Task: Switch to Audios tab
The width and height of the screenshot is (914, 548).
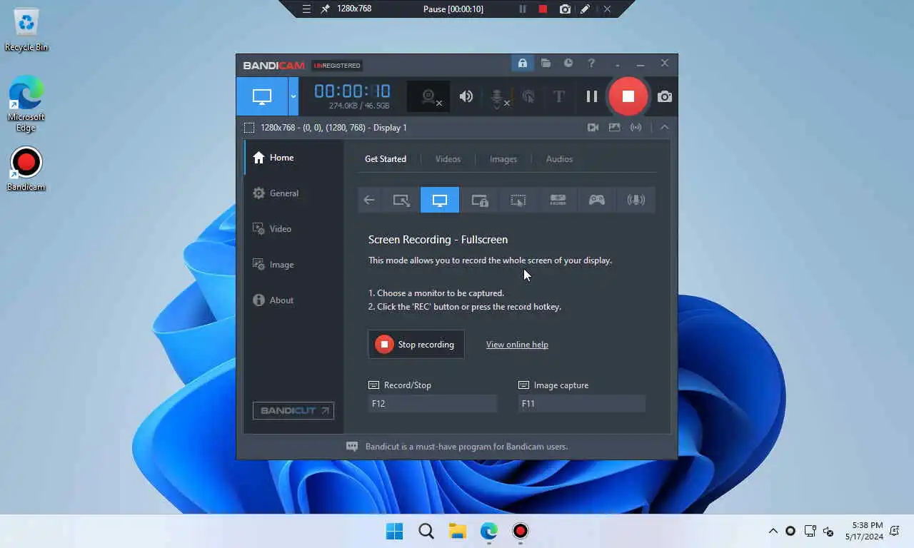Action: pos(560,159)
